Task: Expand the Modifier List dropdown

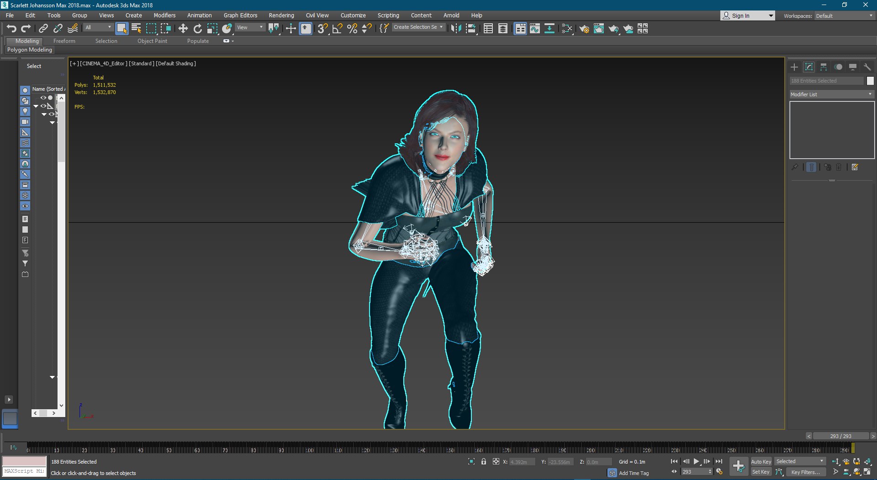Action: point(832,94)
